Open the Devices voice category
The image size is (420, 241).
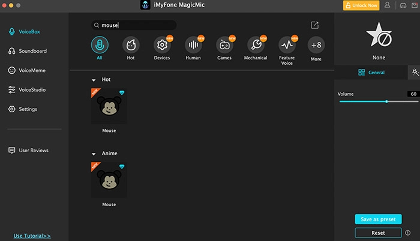tap(161, 45)
